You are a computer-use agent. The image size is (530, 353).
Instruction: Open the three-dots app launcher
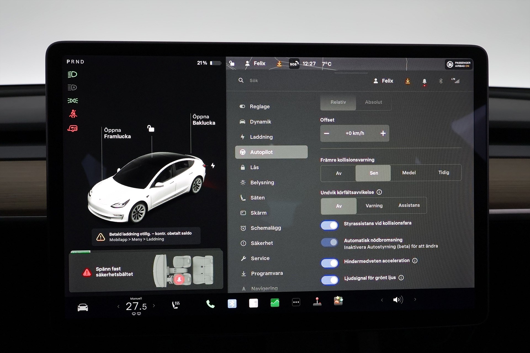tap(296, 302)
